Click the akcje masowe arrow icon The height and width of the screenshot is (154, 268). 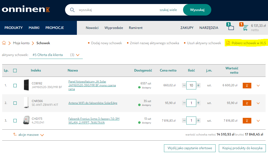point(15,134)
